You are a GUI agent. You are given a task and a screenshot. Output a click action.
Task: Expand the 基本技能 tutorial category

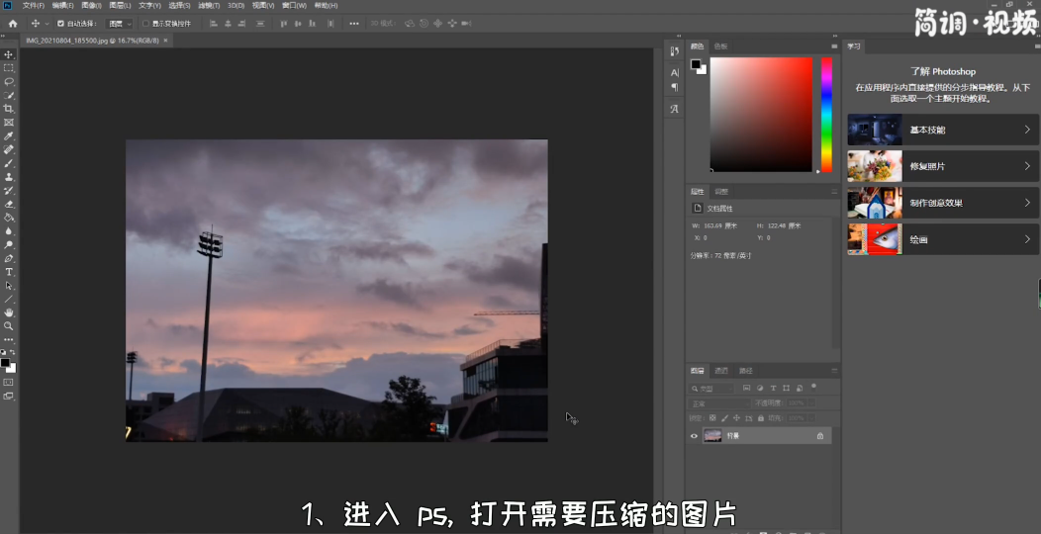coord(939,130)
